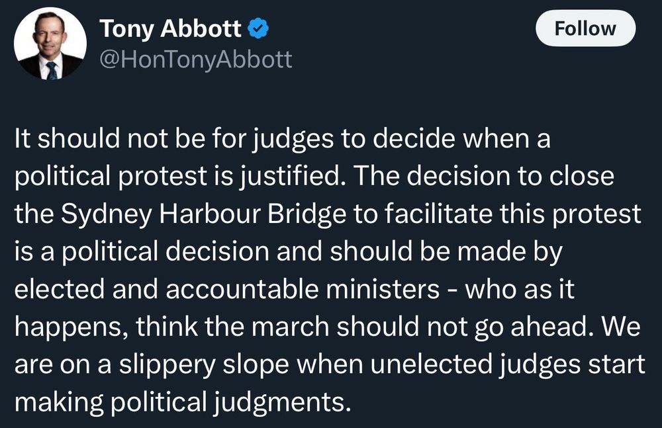Click the phrase "slippery slope" in the post
The image size is (662, 428).
pos(203,364)
